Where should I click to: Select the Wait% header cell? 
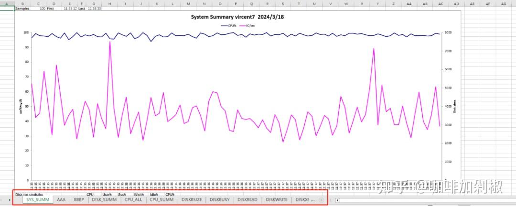click(139, 195)
